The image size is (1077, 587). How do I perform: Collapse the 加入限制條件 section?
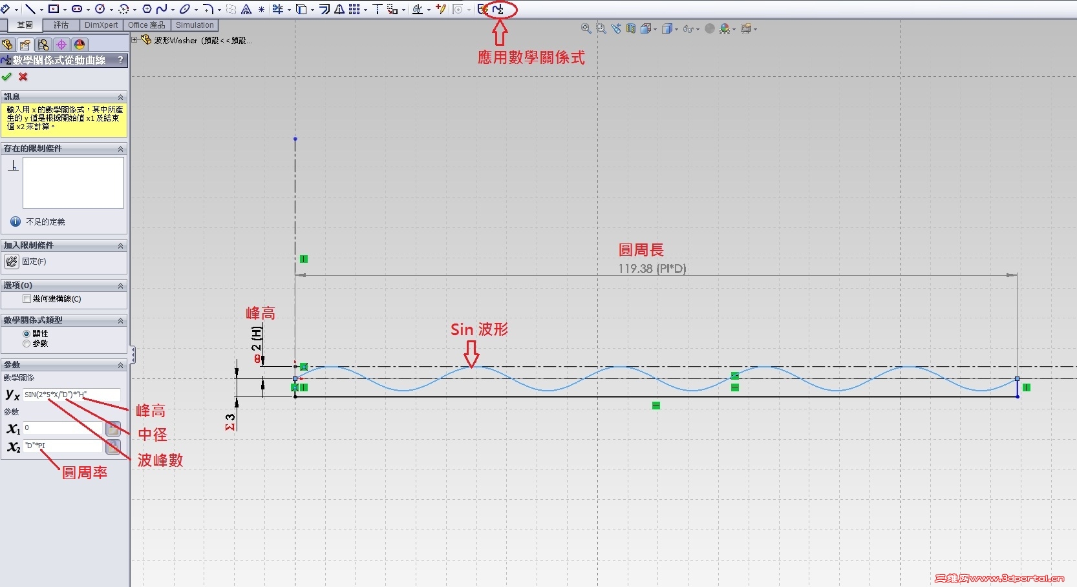point(120,245)
